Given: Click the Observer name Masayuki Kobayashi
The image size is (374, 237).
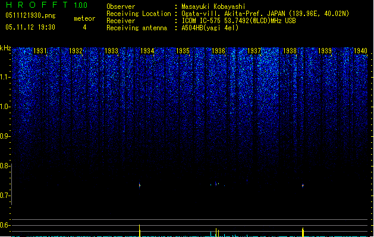Looking at the screenshot, I should tap(213, 7).
